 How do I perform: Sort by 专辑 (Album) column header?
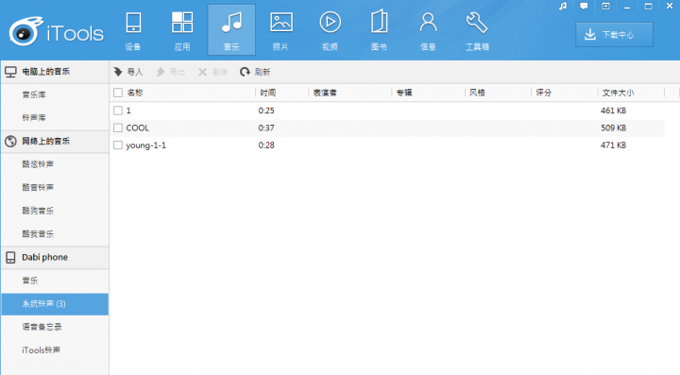coord(404,93)
